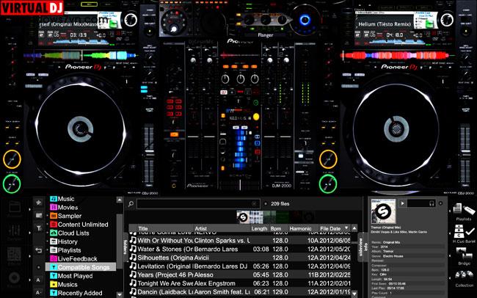Expand the History tree node
Screen dimensions: 477x298
click(x=48, y=241)
